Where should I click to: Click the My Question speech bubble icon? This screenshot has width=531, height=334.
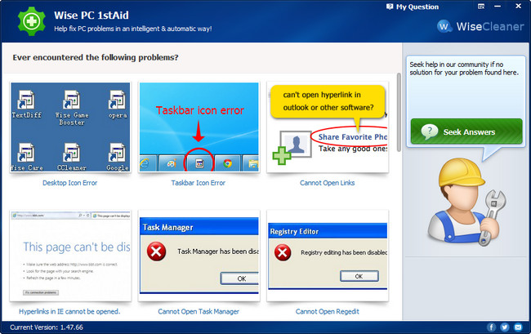(390, 7)
